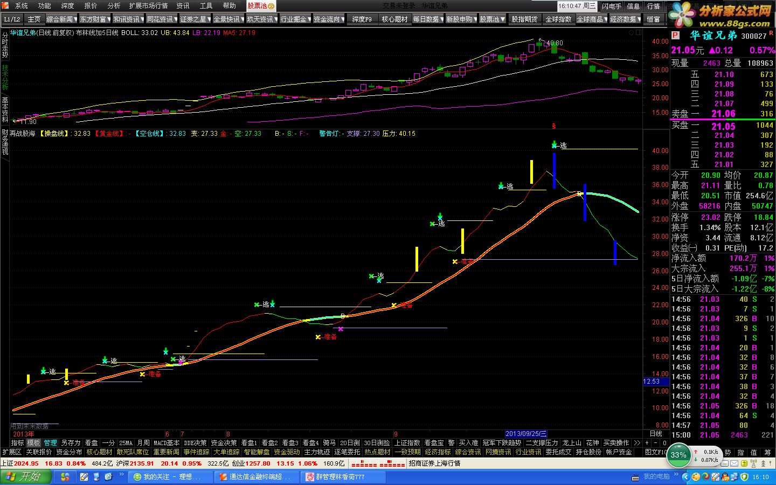Click the 2013/09/25 date marker
The image size is (776, 485).
pos(526,434)
